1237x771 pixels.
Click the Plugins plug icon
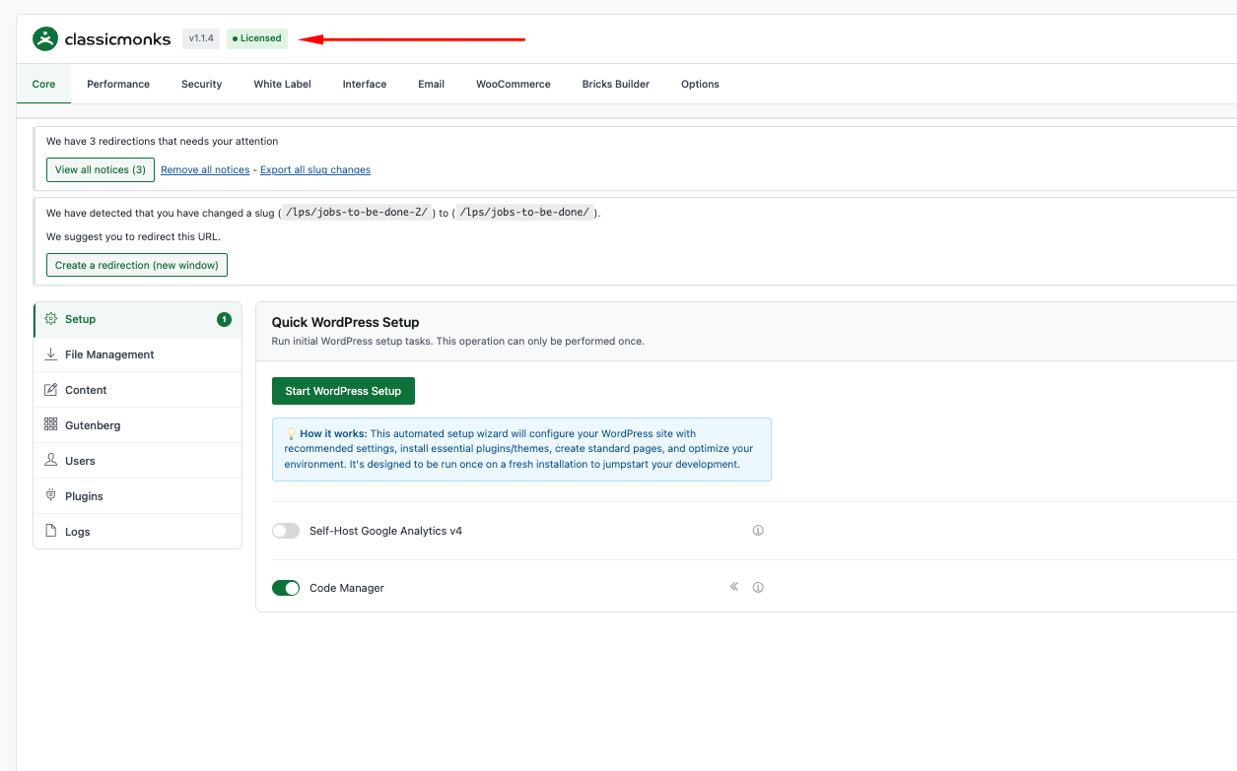pos(51,495)
